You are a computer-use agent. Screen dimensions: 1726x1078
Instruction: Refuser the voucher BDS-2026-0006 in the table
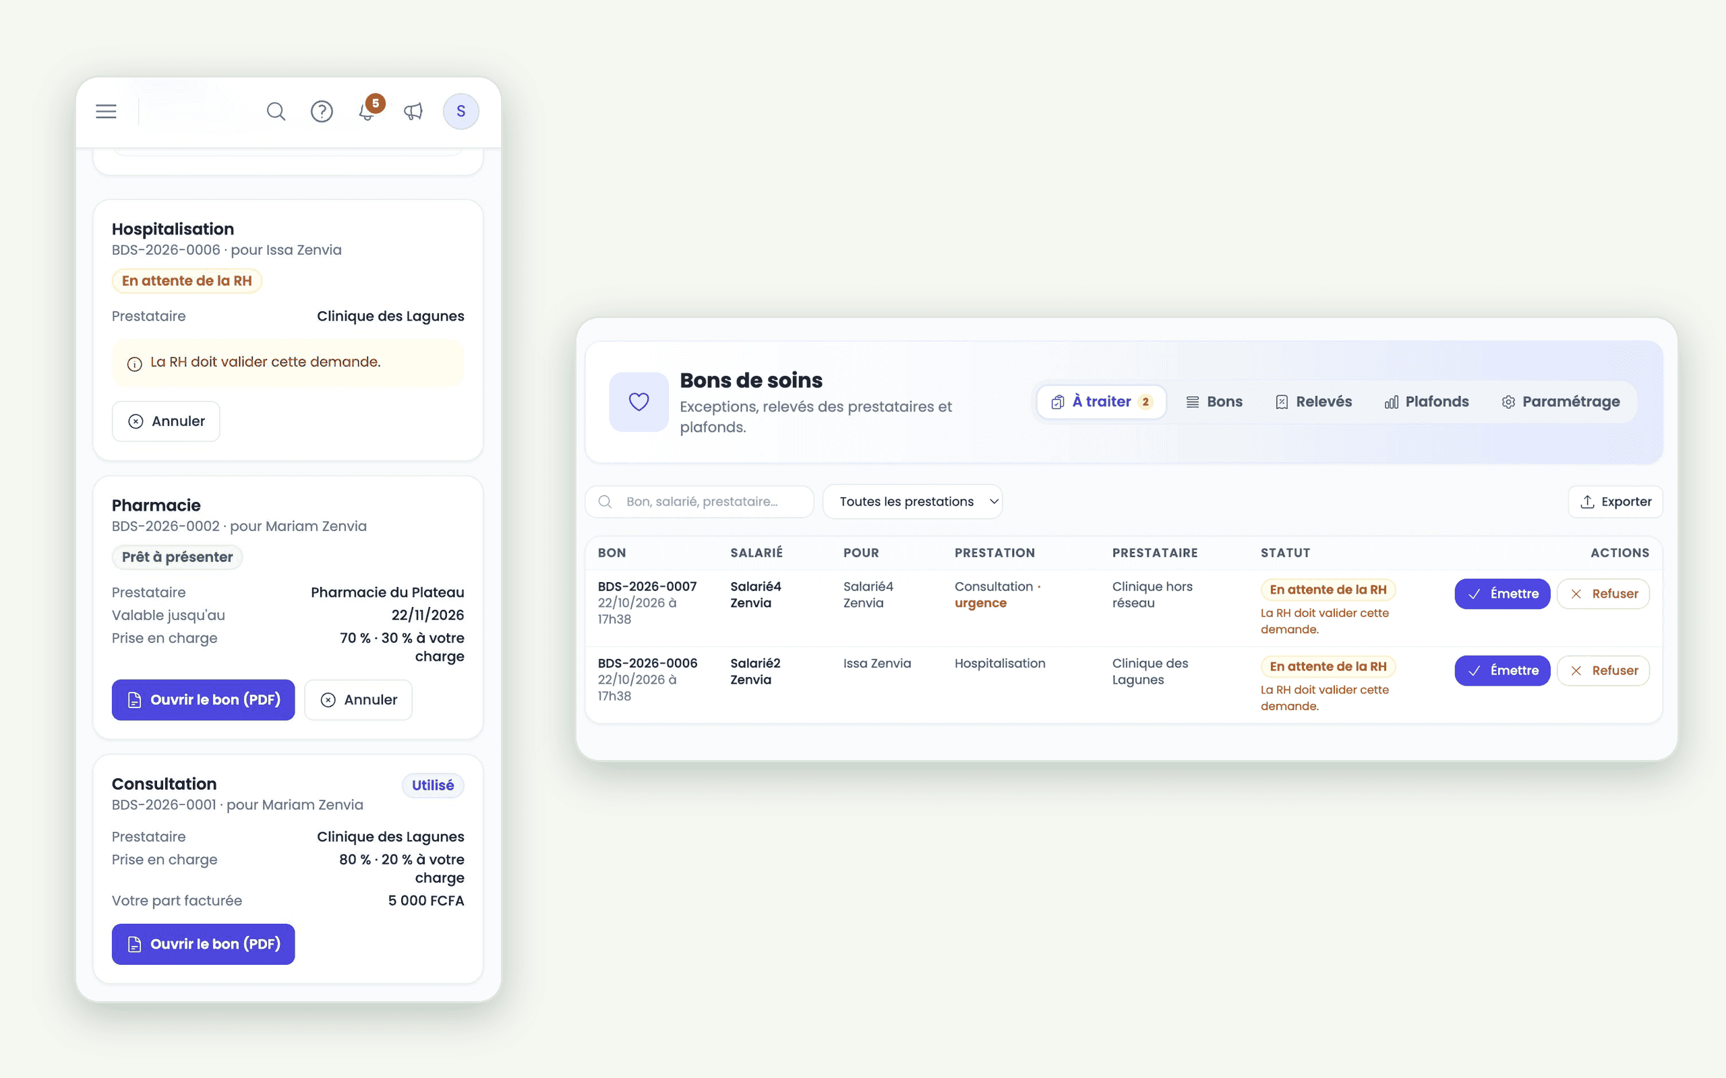coord(1603,671)
